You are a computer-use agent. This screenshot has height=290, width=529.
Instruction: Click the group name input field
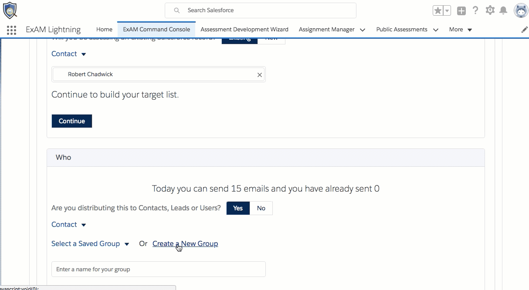click(x=158, y=269)
